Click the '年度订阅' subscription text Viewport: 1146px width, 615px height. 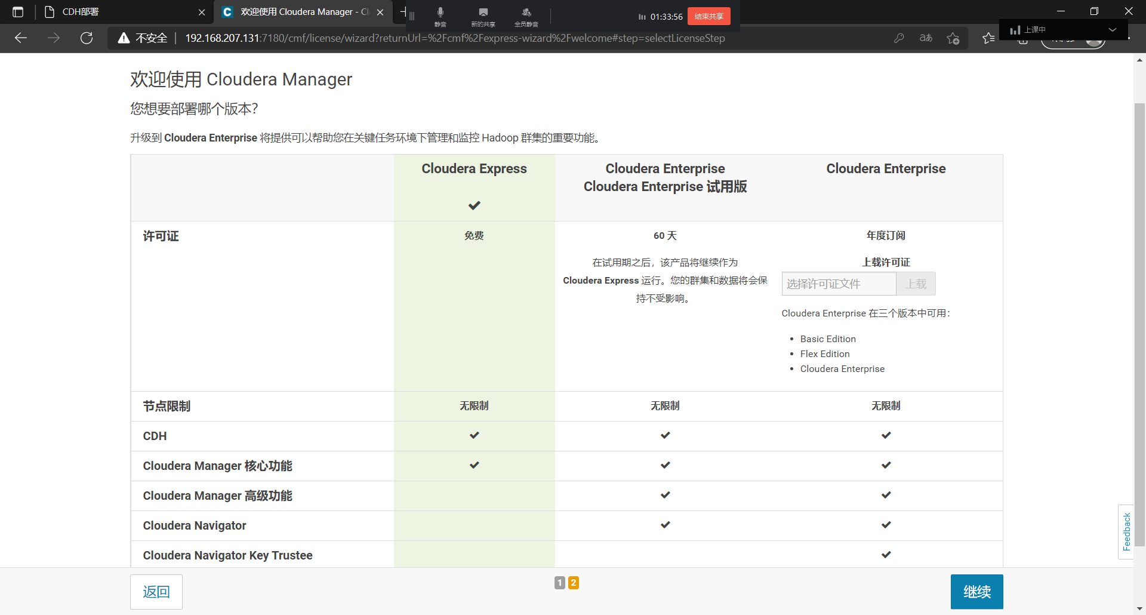tap(886, 235)
